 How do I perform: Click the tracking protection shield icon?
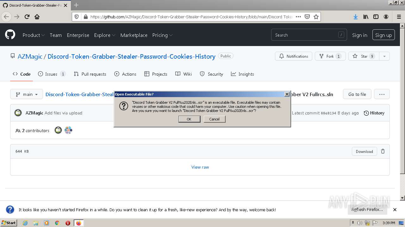pos(77,17)
